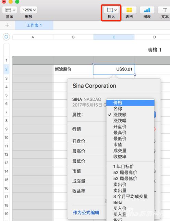Choose 收益率 in the dropdown menu list
This screenshot has width=170, height=221.
(x=130, y=157)
